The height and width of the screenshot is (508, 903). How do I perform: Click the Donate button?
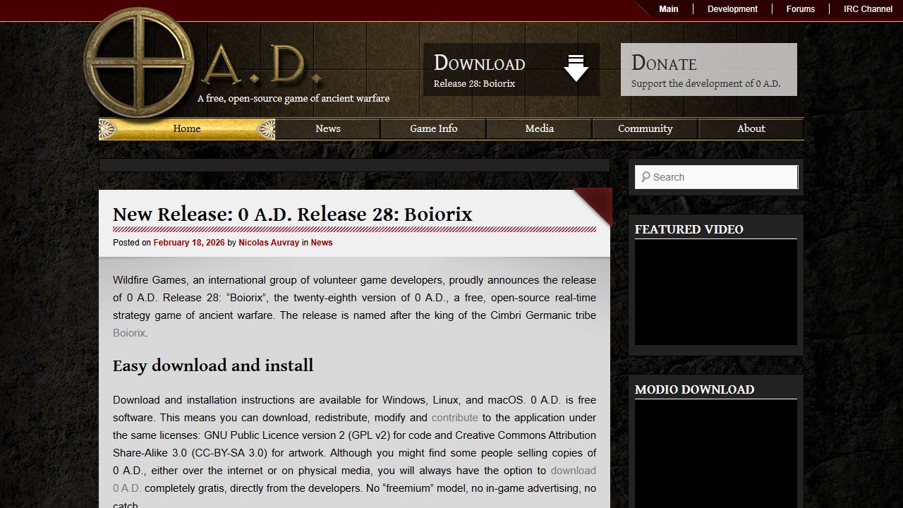click(x=709, y=69)
